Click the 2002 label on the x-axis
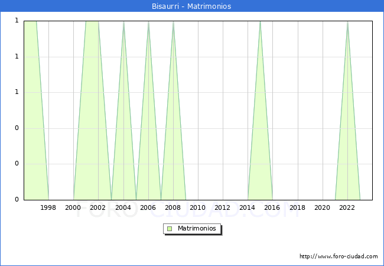The height and width of the screenshot is (266, 384). [x=98, y=207]
